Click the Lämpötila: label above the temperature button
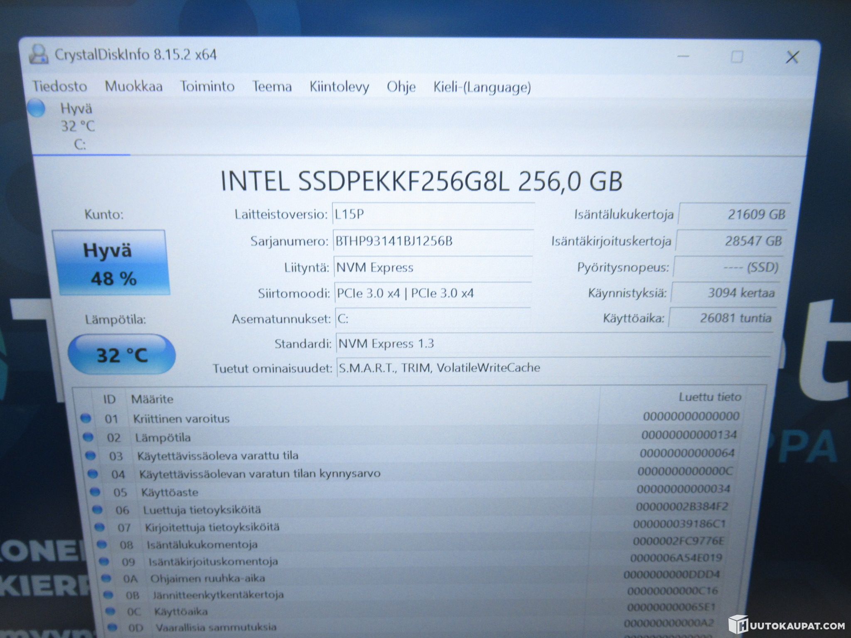This screenshot has height=638, width=851. (116, 320)
